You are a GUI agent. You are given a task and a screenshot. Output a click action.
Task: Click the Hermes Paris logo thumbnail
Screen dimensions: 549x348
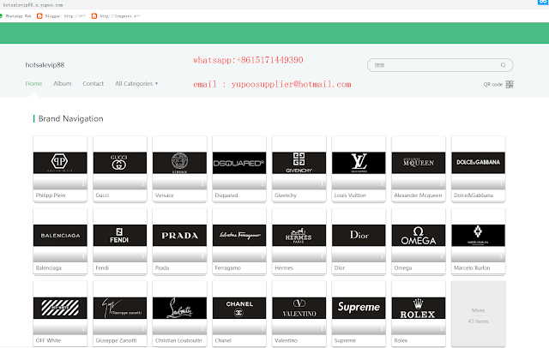[299, 236]
